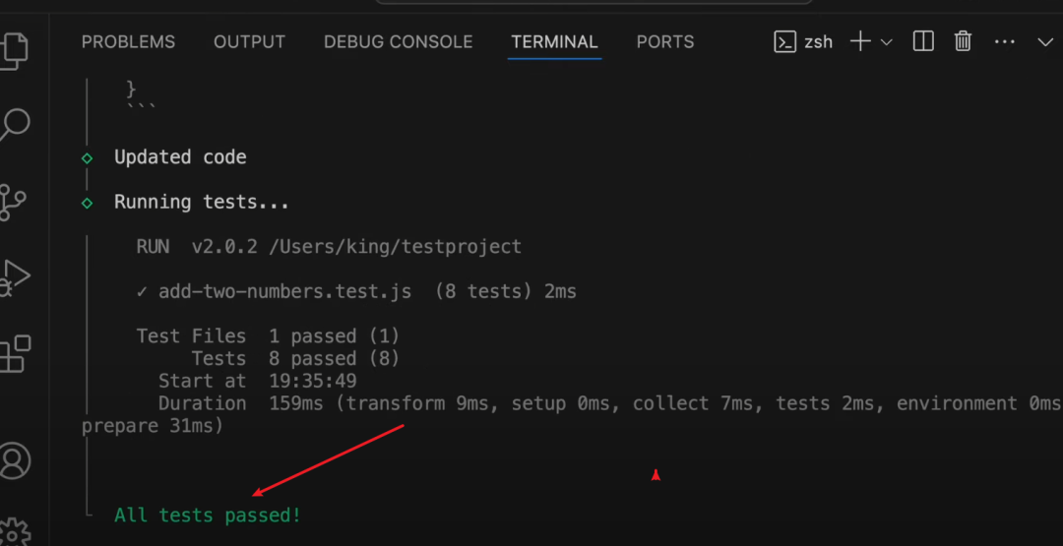The image size is (1063, 546).
Task: Switch to the PROBLEMS tab
Action: (x=128, y=41)
